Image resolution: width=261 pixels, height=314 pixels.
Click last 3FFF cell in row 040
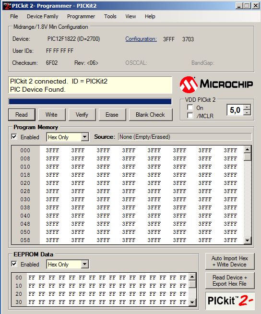click(230, 216)
